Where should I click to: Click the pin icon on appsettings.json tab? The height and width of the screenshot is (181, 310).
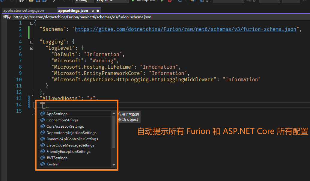click(93, 11)
